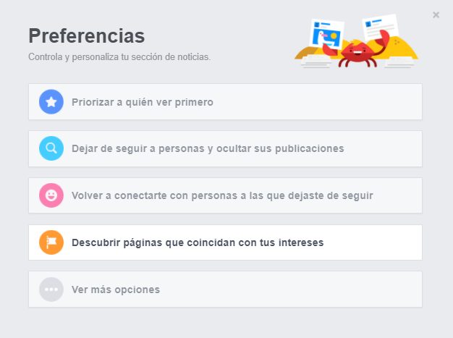This screenshot has height=338, width=453.
Task: Click the "Controla y personaliza" subtitle text
Action: [x=119, y=56]
